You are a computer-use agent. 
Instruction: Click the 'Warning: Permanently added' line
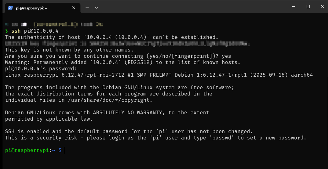(x=123, y=63)
